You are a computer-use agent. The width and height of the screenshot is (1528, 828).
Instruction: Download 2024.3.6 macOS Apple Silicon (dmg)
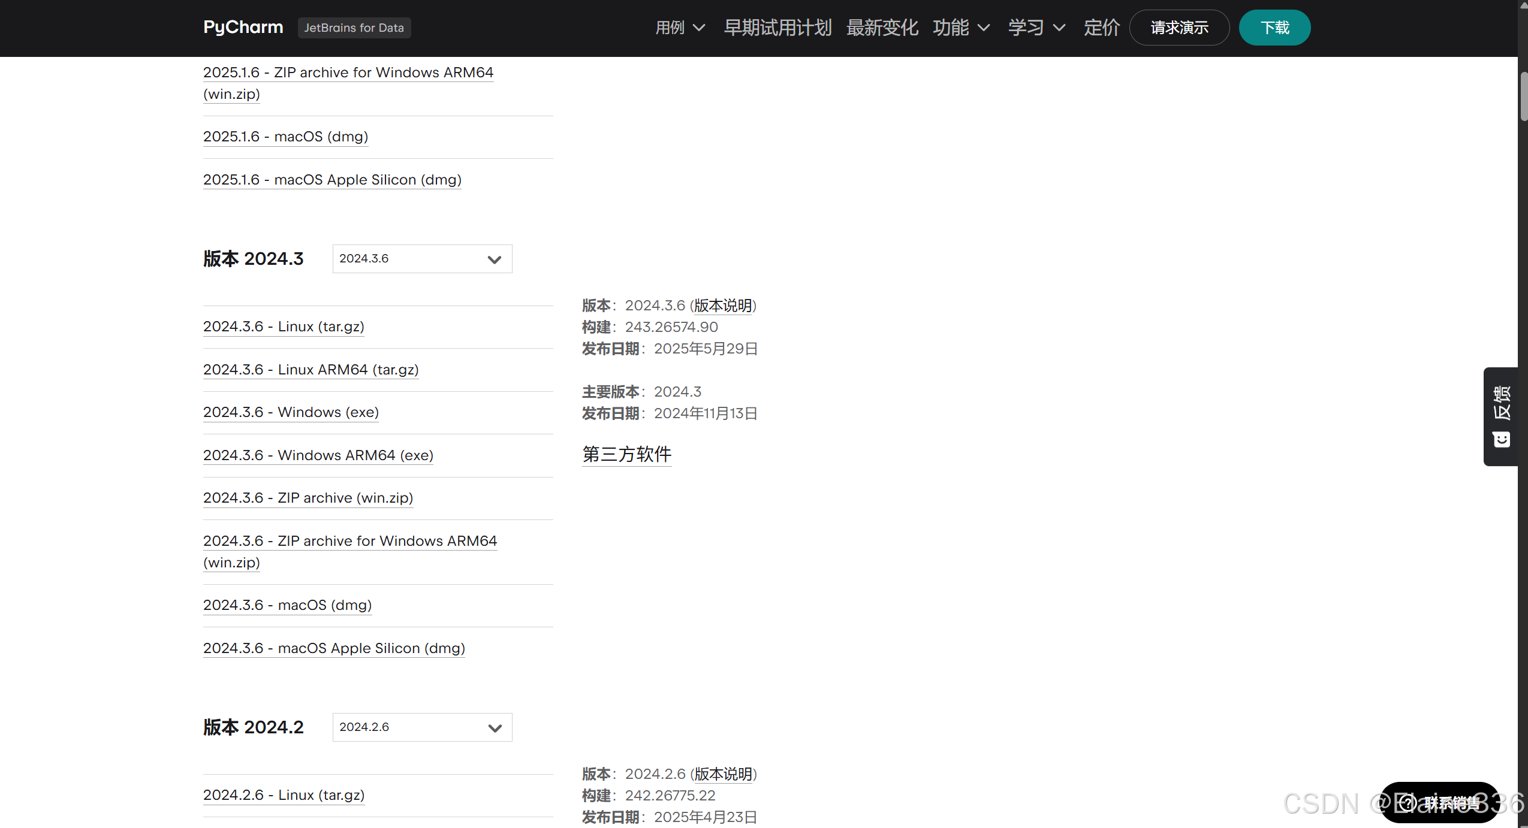coord(334,648)
